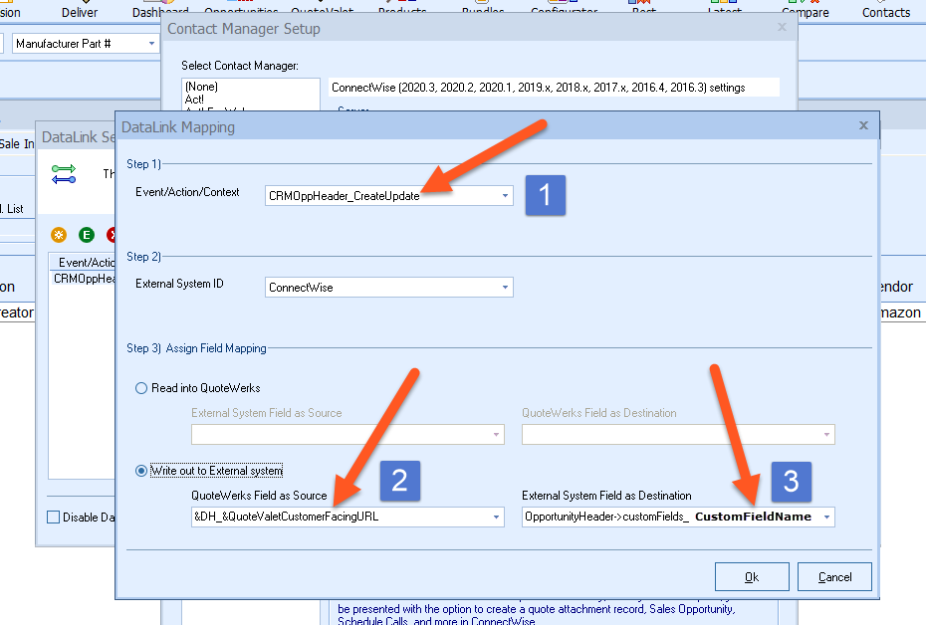Viewport: 926px width, 625px height.
Task: Click the CRMOppHeader_CreateUpdate field text
Action: pyautogui.click(x=345, y=196)
